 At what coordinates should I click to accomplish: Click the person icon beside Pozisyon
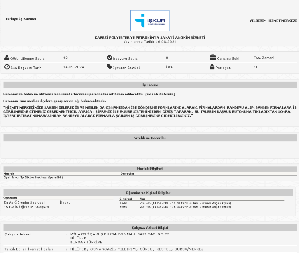tap(212, 67)
